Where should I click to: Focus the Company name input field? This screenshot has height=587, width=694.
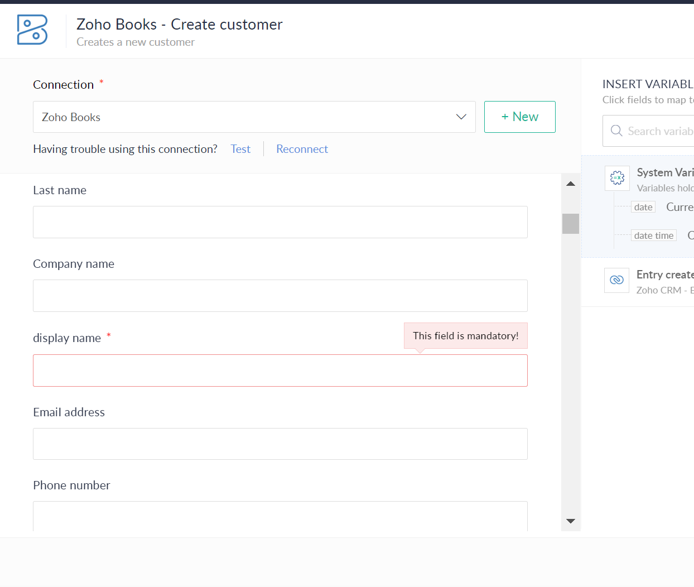(280, 296)
